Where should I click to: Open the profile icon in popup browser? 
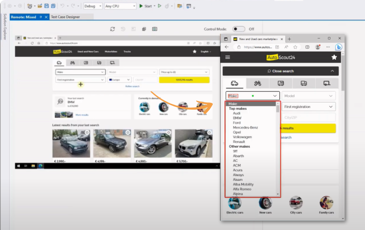click(x=317, y=47)
